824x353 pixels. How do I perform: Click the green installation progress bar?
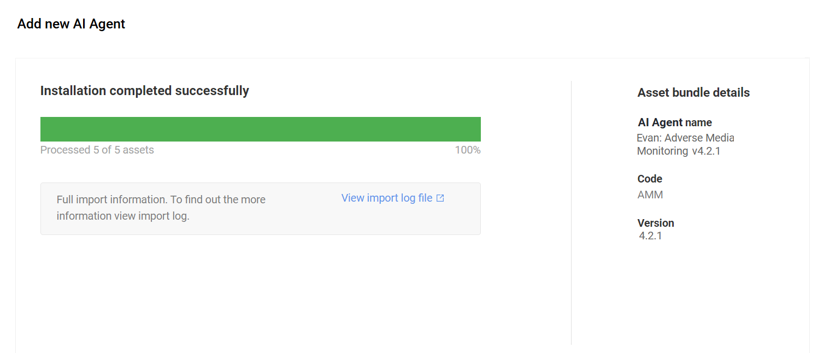point(261,129)
